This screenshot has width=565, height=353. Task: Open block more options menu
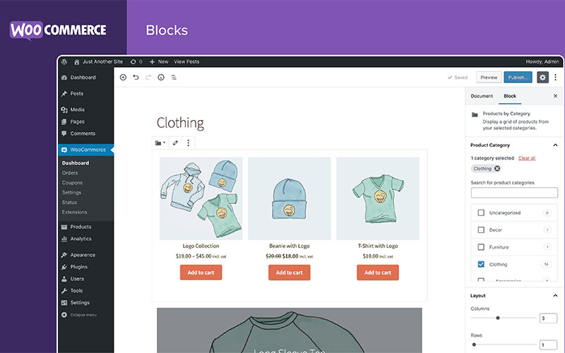point(188,143)
